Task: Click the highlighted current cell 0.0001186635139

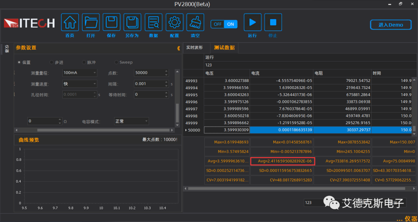Action: coord(281,130)
